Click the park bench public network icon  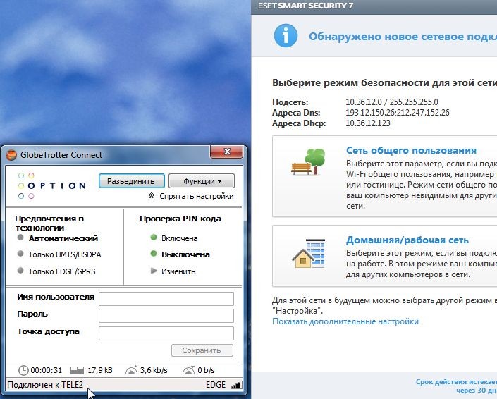(309, 163)
